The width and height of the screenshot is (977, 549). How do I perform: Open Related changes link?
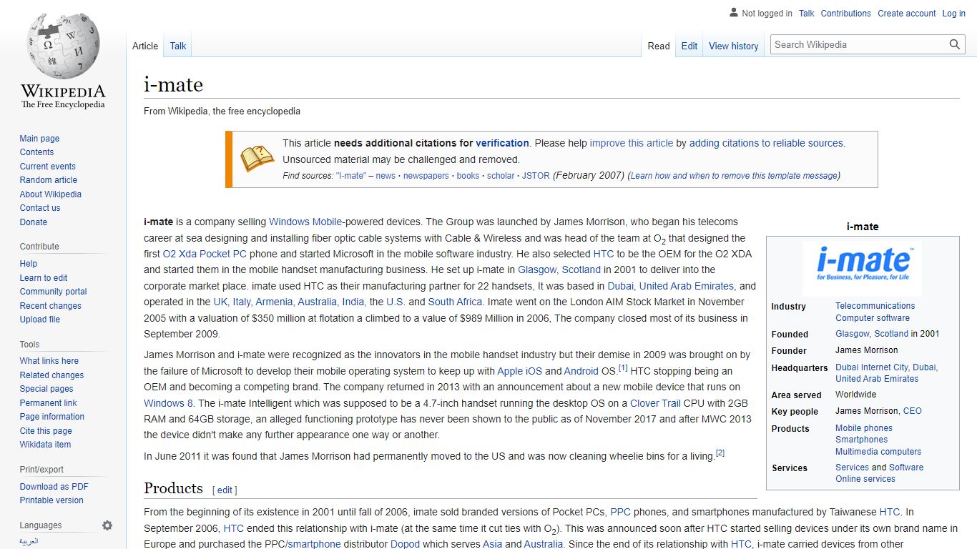(51, 375)
